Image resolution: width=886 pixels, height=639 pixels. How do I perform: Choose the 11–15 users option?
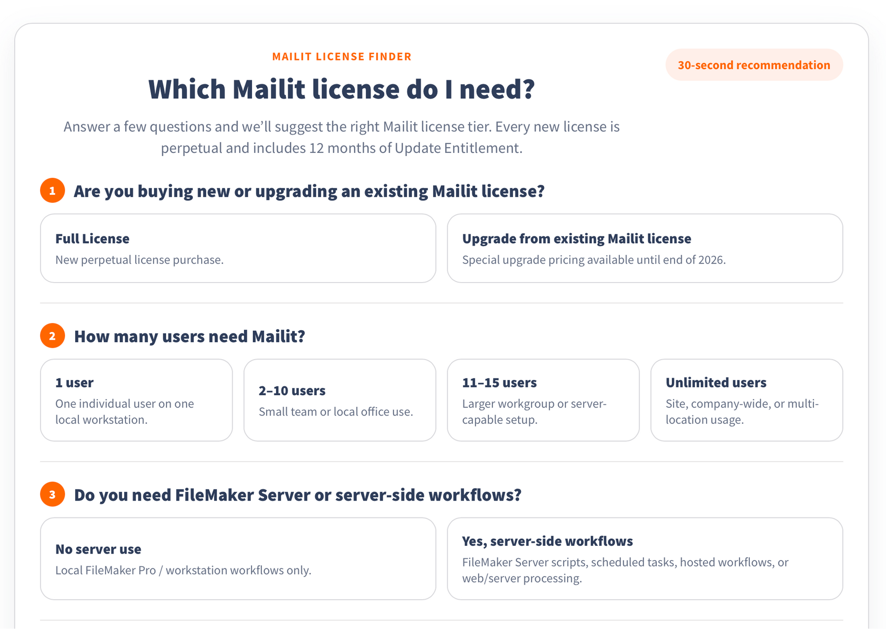point(543,400)
